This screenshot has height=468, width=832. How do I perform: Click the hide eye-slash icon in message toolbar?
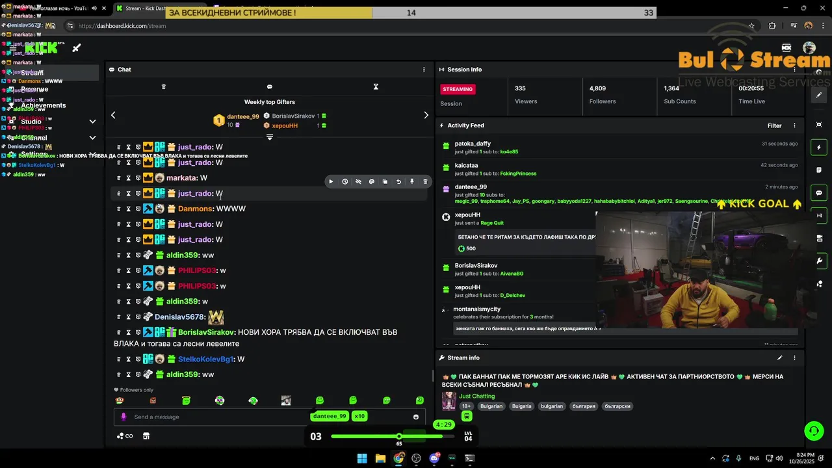coord(358,182)
